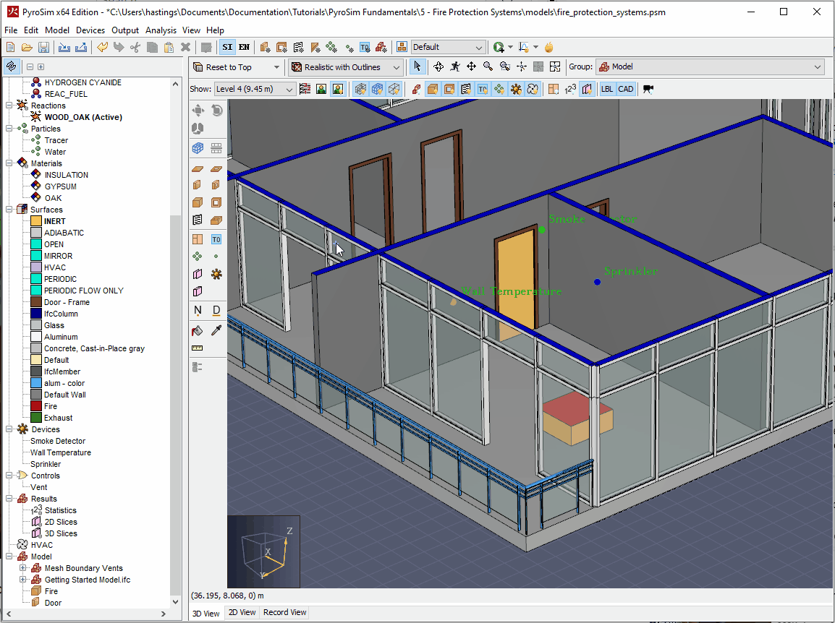Activate the running-man Roam tool
The height and width of the screenshot is (623, 835).
click(x=455, y=66)
